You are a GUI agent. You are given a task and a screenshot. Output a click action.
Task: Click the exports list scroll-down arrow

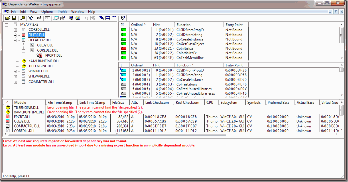click(341, 95)
